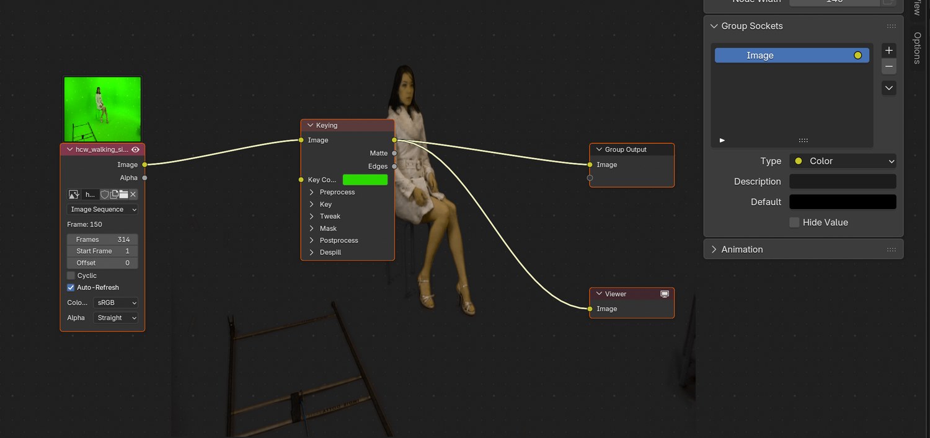This screenshot has width=930, height=438.
Task: Collapse the Viewer node
Action: pyautogui.click(x=599, y=294)
